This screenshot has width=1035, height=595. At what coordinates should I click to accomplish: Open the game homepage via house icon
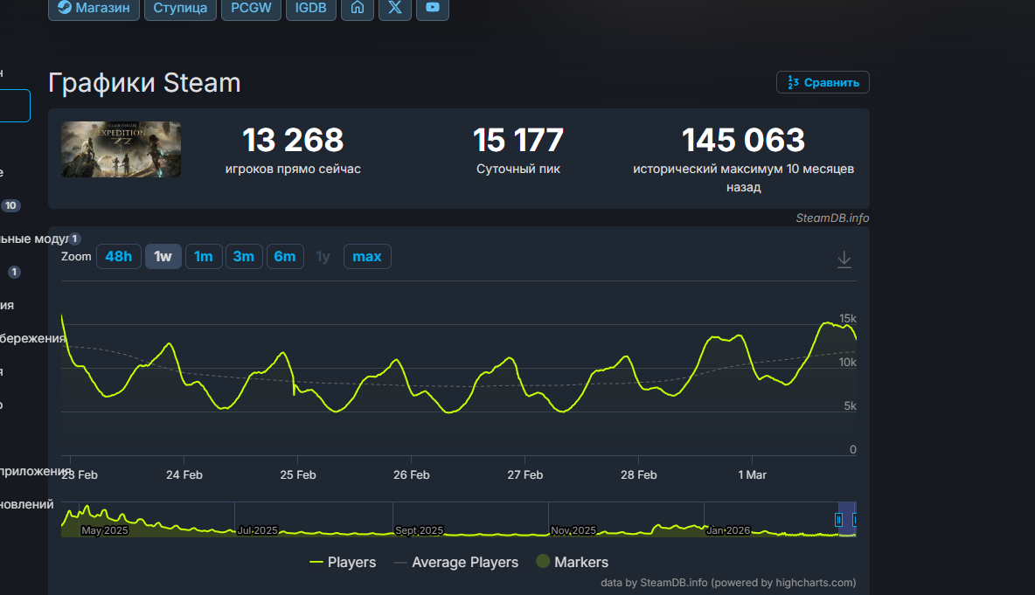[358, 9]
